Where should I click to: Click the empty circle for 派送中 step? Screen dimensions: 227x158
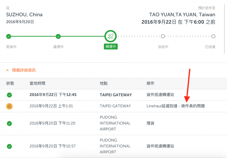[163, 36]
